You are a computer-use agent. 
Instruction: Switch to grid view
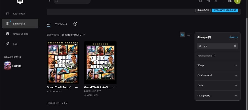click(x=182, y=35)
